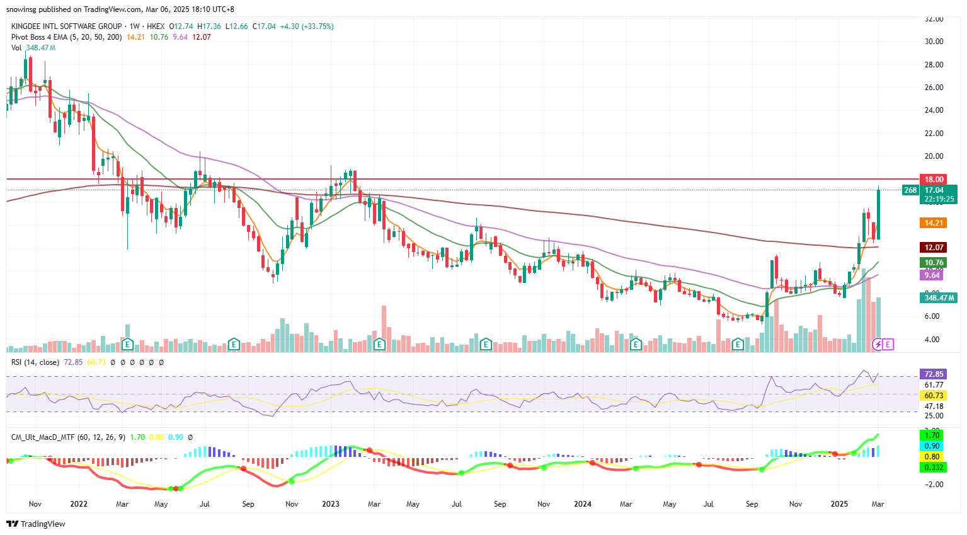Image resolution: width=967 pixels, height=535 pixels.
Task: Click the earnings marker near July 2022
Action: pos(234,344)
